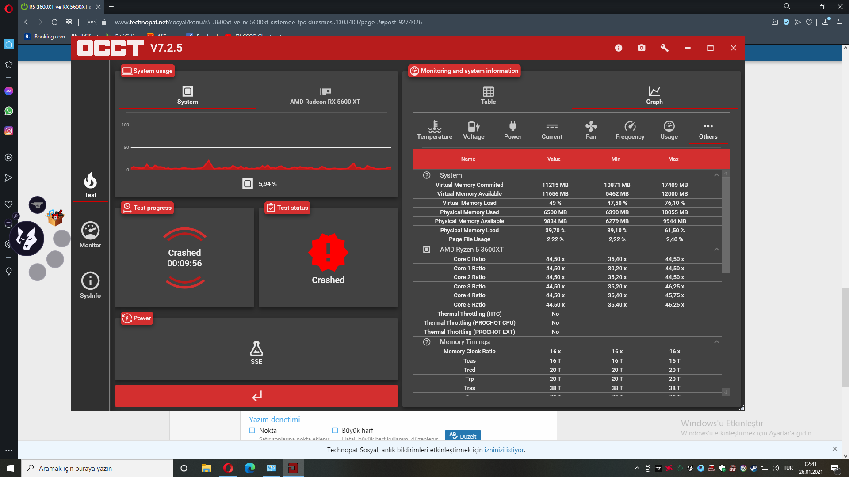
Task: Switch to the Graph tab
Action: click(x=654, y=95)
